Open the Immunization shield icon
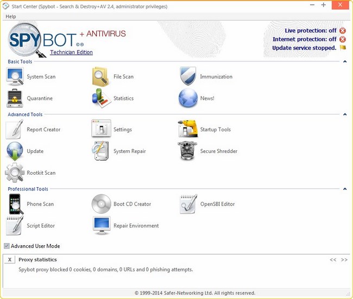 click(188, 76)
